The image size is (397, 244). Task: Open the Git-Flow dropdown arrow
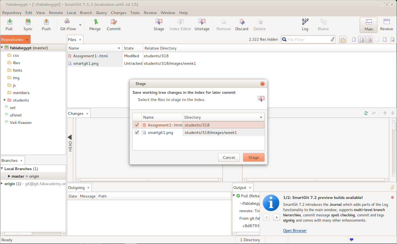pyautogui.click(x=80, y=25)
